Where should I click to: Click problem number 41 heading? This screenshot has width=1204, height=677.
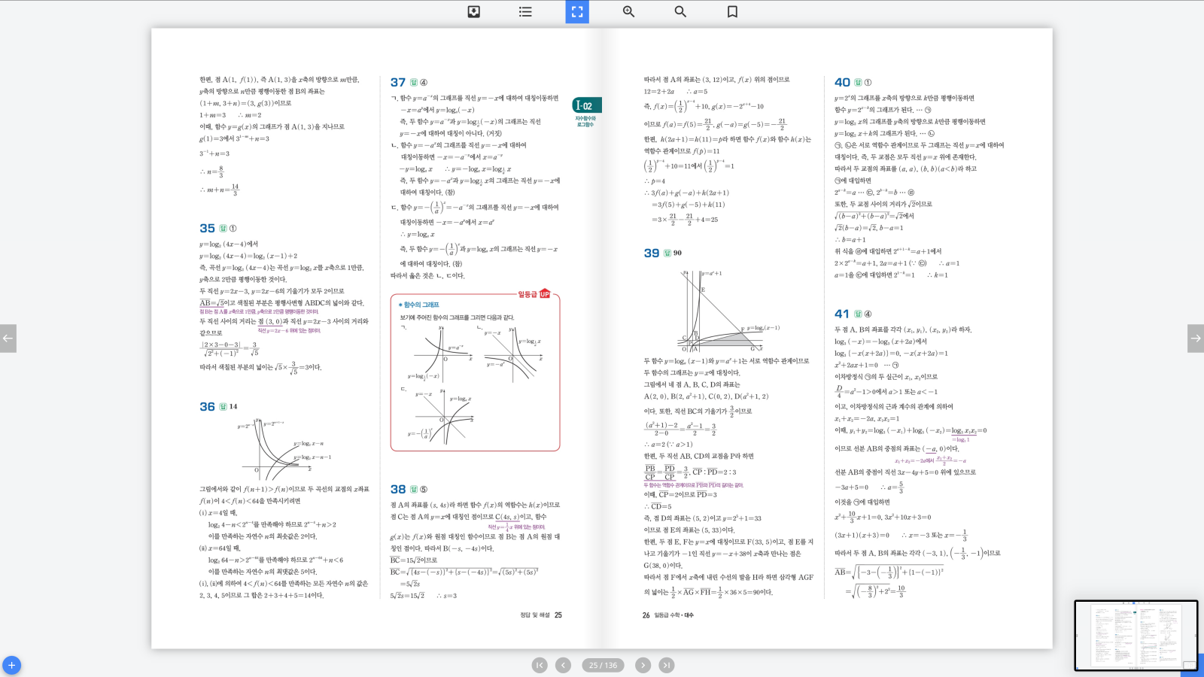click(842, 314)
